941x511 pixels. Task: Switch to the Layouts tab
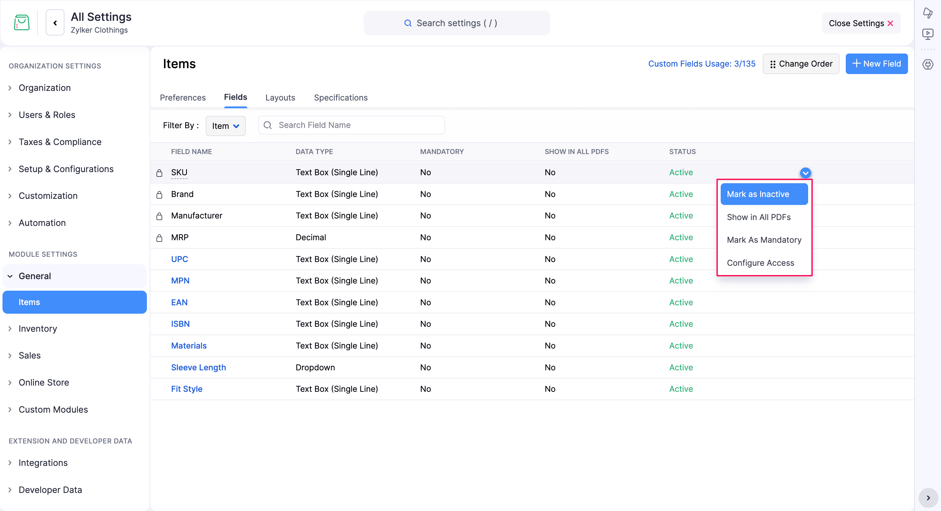pyautogui.click(x=280, y=97)
